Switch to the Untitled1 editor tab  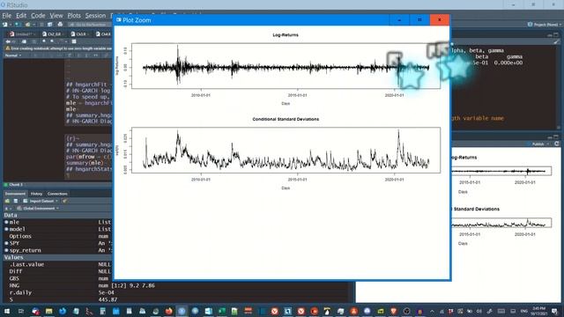pos(23,33)
